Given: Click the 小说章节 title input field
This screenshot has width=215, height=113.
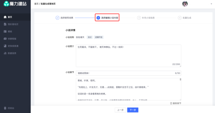Looking at the screenshot, I should (x=128, y=73).
